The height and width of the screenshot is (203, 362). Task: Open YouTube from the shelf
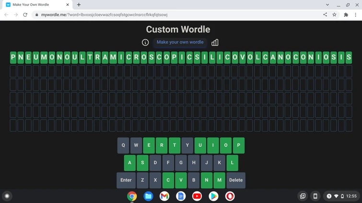click(x=197, y=196)
